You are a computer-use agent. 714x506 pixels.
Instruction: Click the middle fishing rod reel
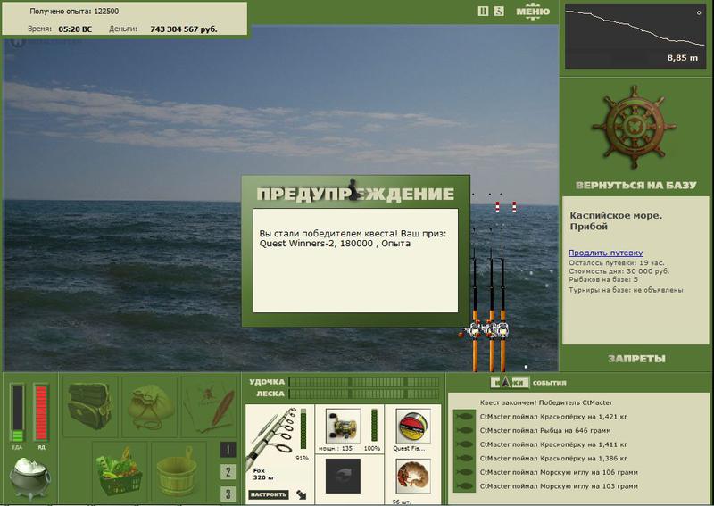489,328
